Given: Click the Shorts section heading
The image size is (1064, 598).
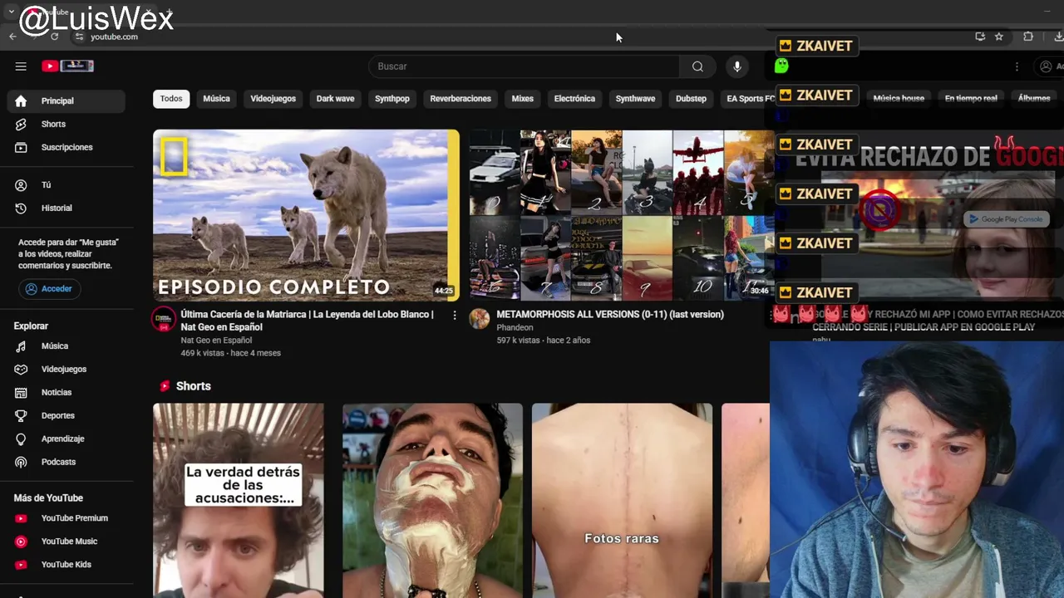Looking at the screenshot, I should click(x=194, y=386).
